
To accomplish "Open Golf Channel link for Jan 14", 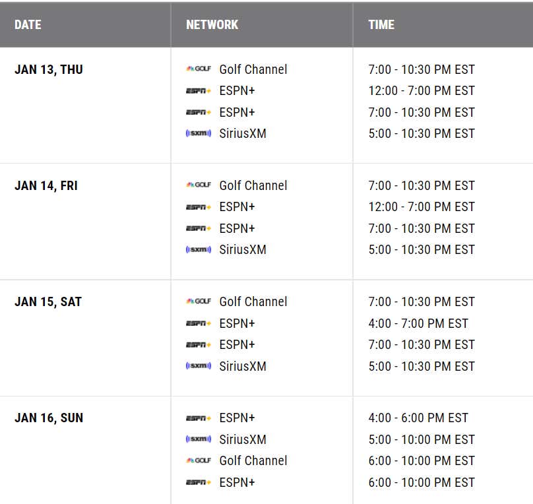I will coord(253,185).
